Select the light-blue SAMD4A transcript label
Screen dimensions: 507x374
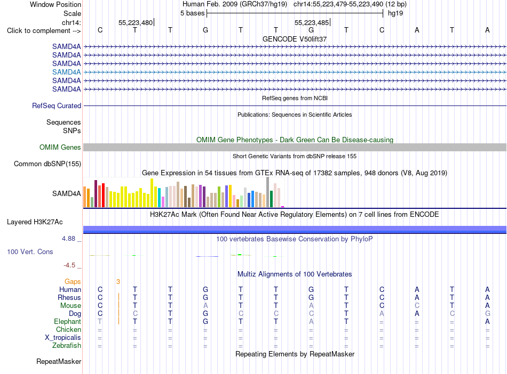(67, 72)
